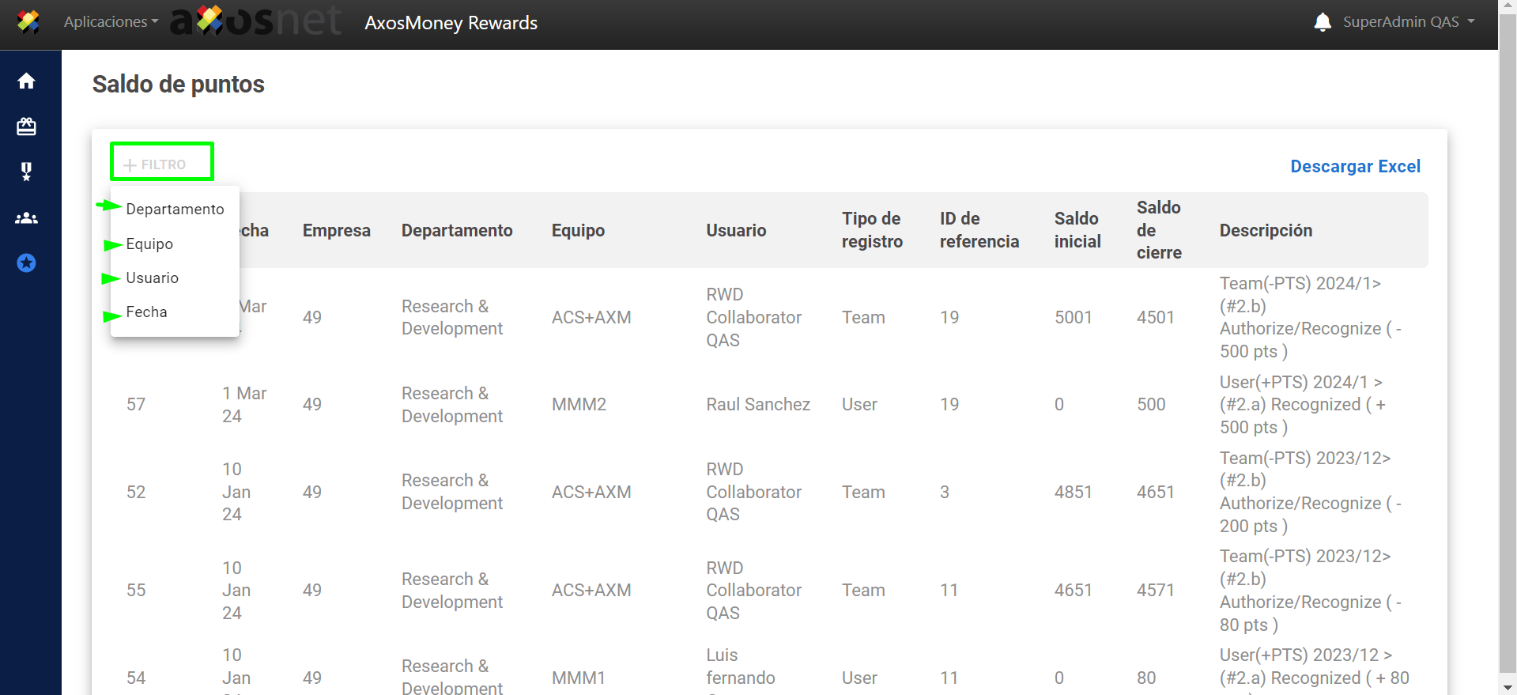
Task: Click the notification bell icon
Action: 1323,22
